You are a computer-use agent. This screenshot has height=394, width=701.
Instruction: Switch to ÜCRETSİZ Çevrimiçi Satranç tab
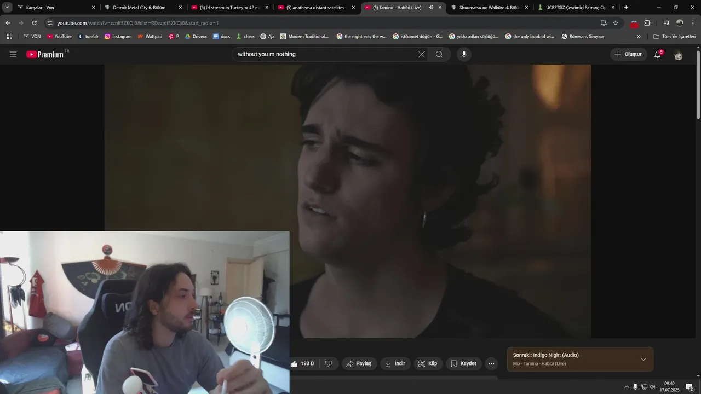coord(576,8)
